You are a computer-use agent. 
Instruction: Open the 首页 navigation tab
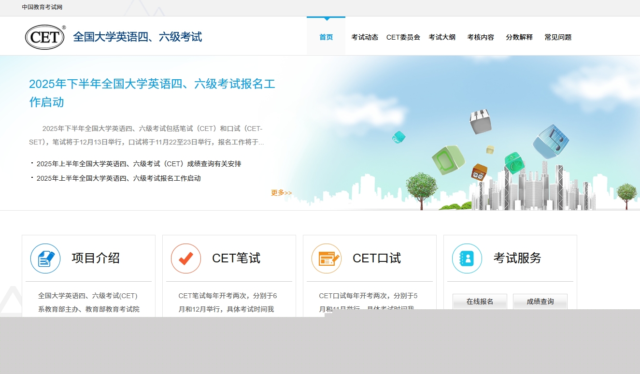click(326, 37)
